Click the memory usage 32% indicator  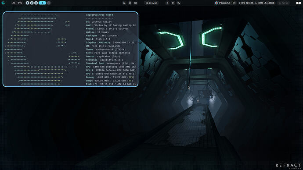point(250,3)
